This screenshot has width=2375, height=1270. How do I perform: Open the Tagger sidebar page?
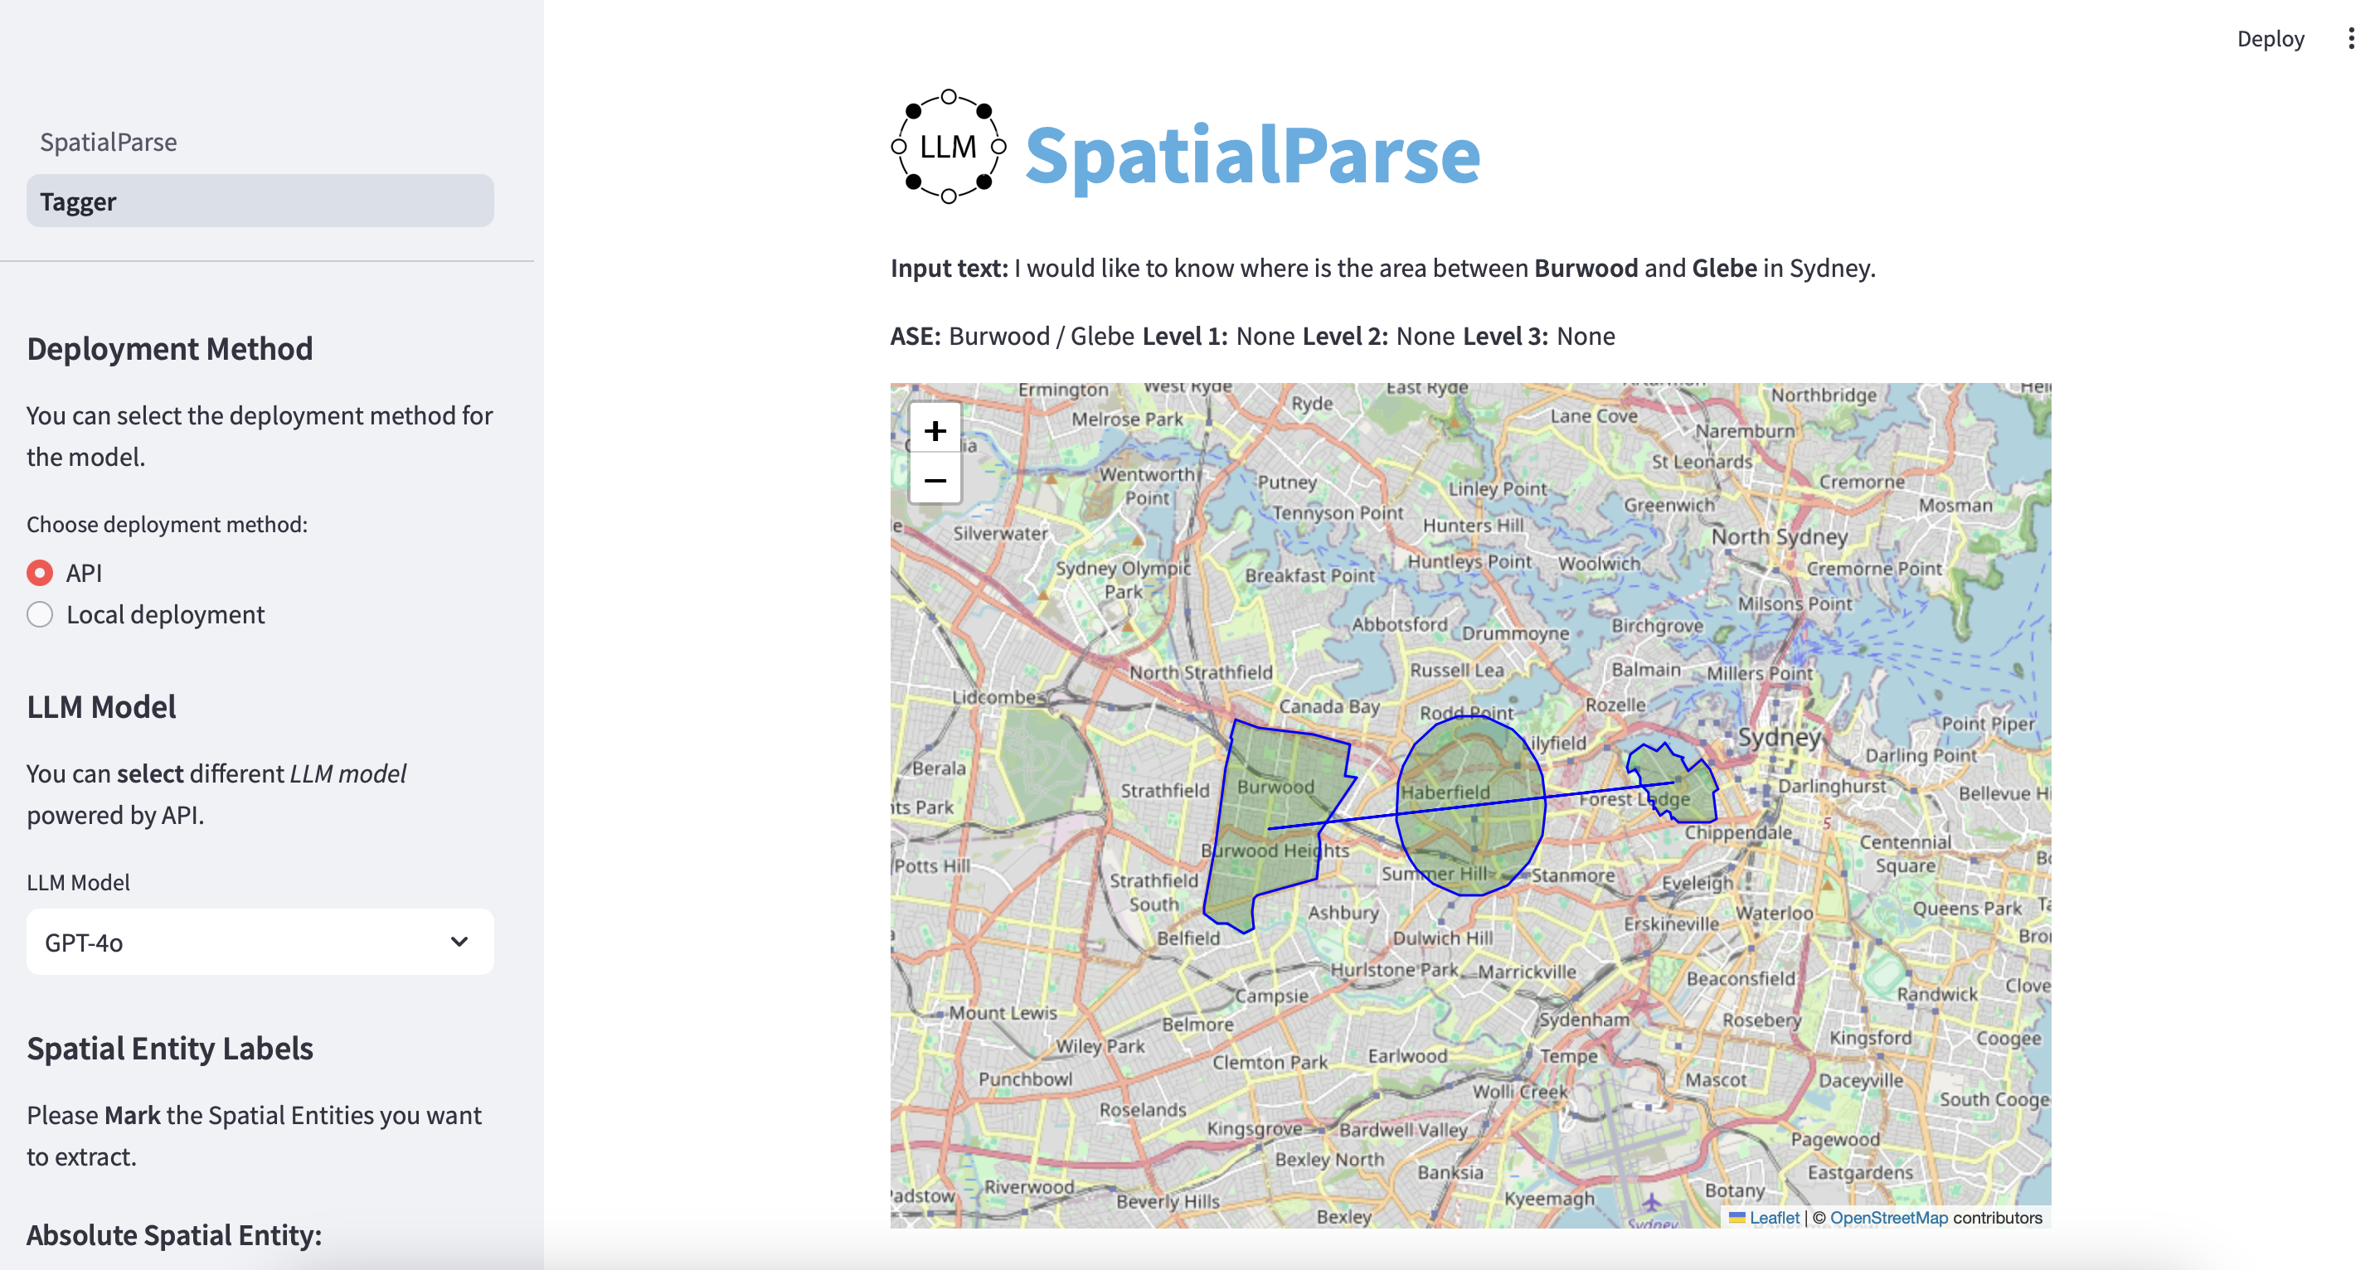tap(79, 201)
